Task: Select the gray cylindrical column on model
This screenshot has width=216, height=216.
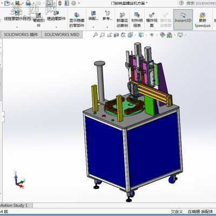Action: point(100,82)
